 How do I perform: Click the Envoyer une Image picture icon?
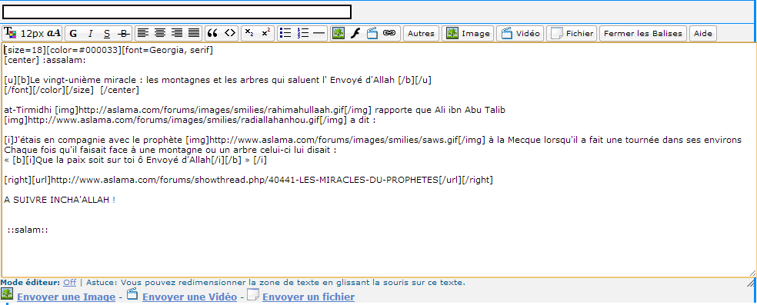point(7,294)
